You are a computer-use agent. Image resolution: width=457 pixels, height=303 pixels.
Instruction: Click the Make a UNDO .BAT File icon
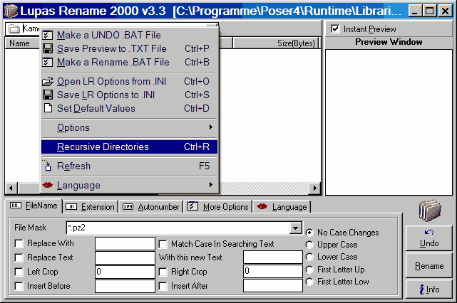tap(48, 35)
